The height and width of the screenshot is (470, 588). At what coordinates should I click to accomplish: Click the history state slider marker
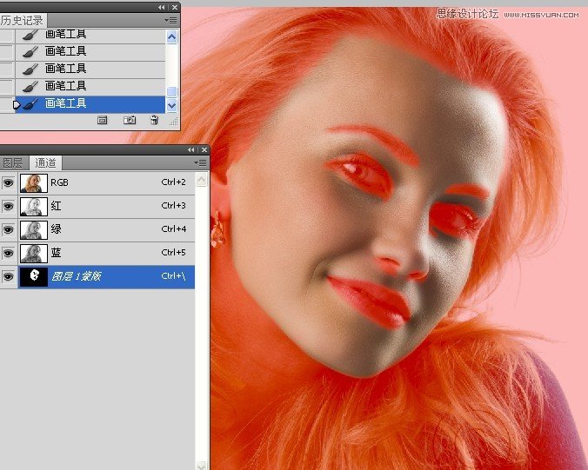[17, 104]
